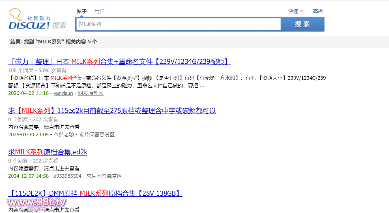Screen dimensions: 389x213
Task: Switch to the 用户 tab
Action: point(99,11)
